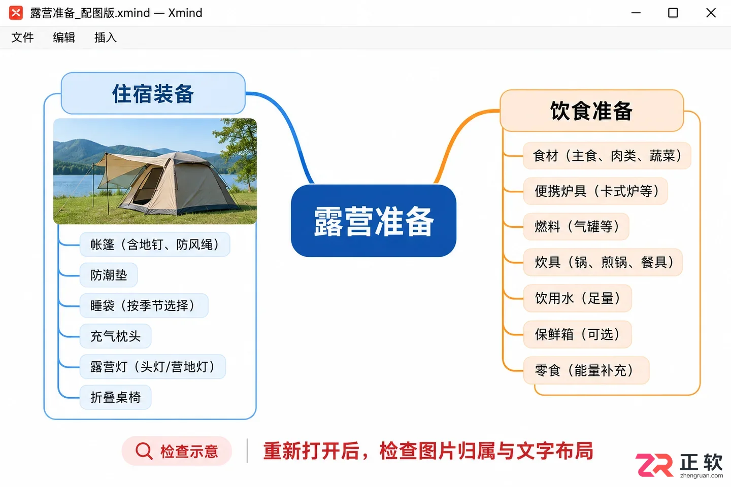Select the central topic 露营准备
The height and width of the screenshot is (487, 731).
point(374,221)
